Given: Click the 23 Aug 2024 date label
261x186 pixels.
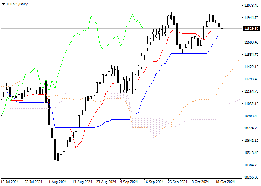Looking at the screenshot, I should click(x=106, y=182).
